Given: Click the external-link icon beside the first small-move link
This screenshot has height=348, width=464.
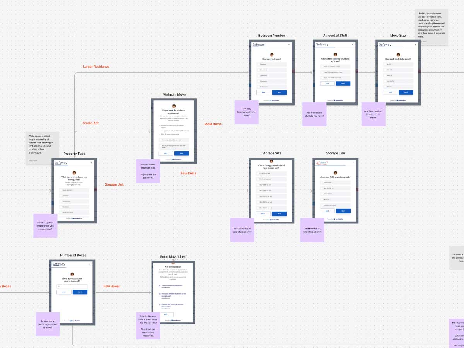Looking at the screenshot, I should coord(160,285).
